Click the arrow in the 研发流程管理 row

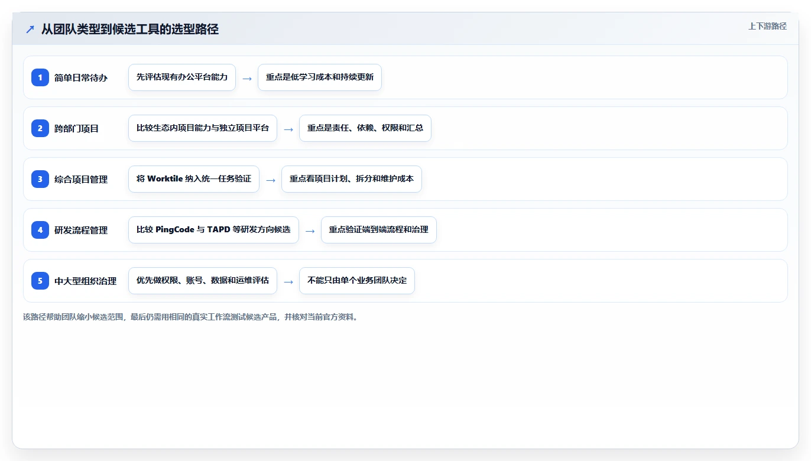tap(310, 230)
